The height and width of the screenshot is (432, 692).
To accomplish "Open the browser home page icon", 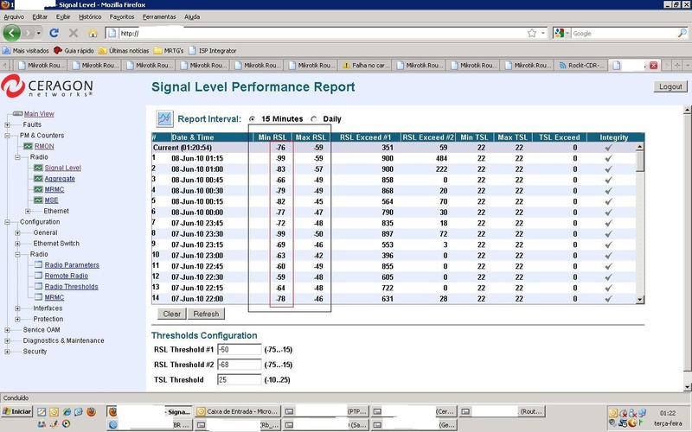I will tap(93, 33).
